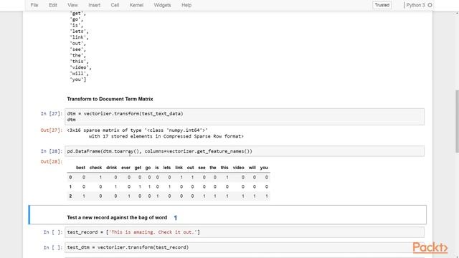Select the 'Test a new record' heading
This screenshot has height=258, width=459.
[117, 218]
